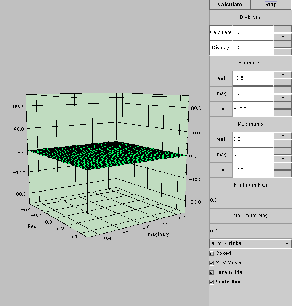Decrease the maximum imag value
The height and width of the screenshot is (306, 292).
[283, 159]
